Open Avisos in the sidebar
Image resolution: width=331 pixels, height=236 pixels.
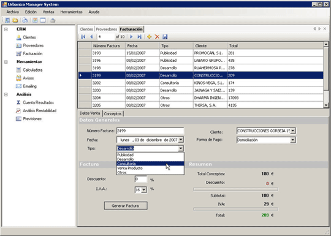pyautogui.click(x=28, y=78)
